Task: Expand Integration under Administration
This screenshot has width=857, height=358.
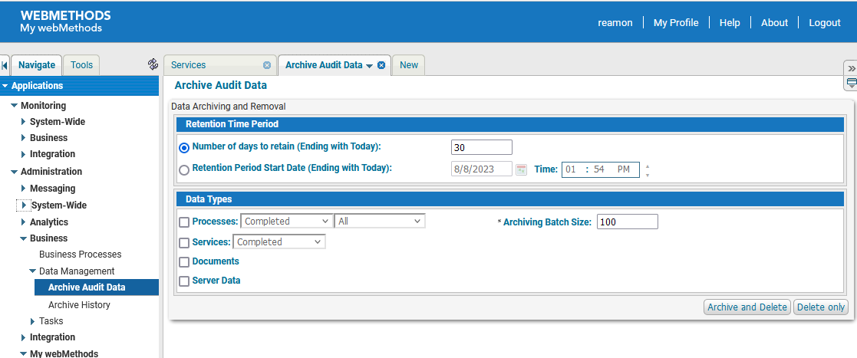Action: click(24, 338)
